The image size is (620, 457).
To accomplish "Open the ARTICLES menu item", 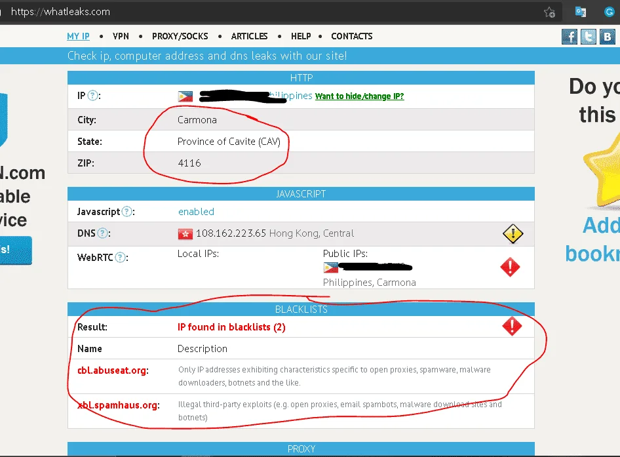I will click(250, 37).
